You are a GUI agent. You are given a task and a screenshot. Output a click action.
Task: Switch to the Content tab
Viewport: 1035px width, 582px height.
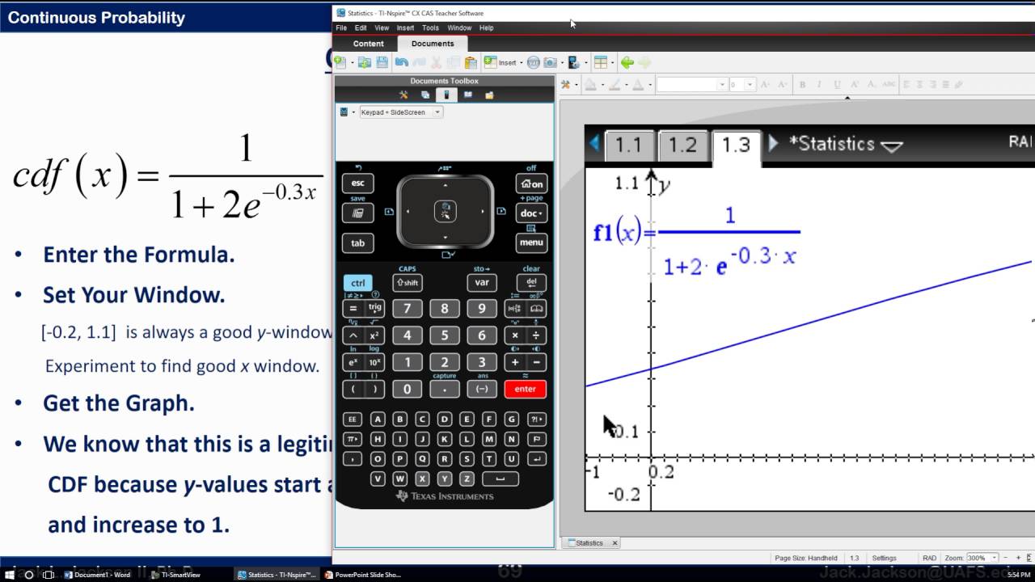click(x=368, y=44)
